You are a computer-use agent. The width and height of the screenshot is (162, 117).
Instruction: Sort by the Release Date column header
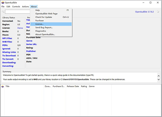pyautogui.click(x=73, y=86)
